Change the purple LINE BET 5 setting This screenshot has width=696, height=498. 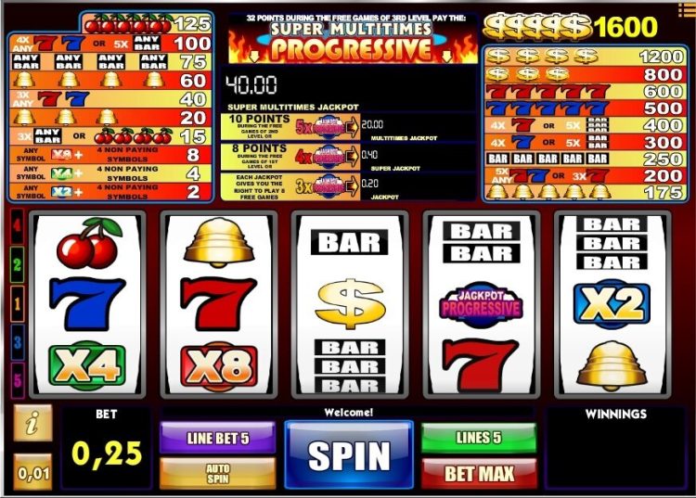(218, 438)
